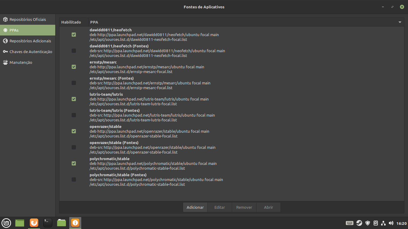The image size is (408, 229).
Task: Enable dawidd0811/neofetch (Fontes) checkbox
Action: click(74, 51)
